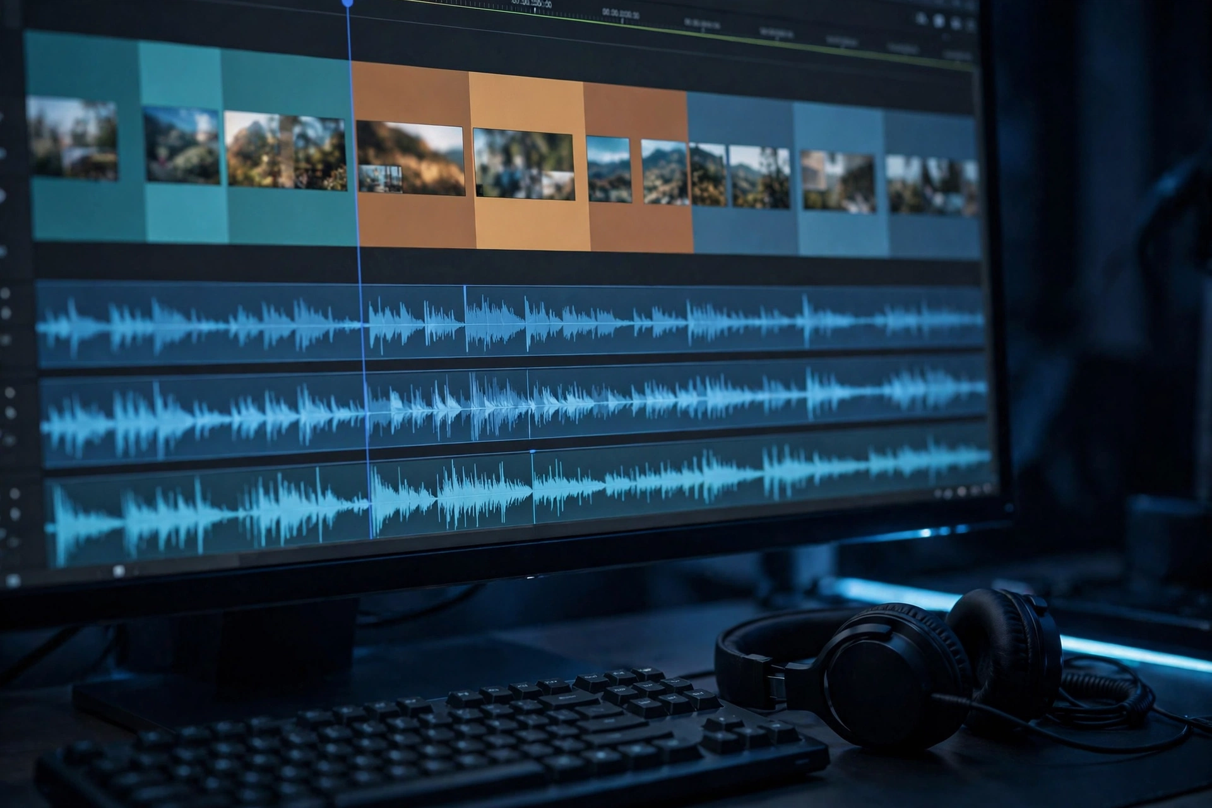Open the thumbnail in the first teal clip
This screenshot has height=808, width=1212.
coord(72,138)
